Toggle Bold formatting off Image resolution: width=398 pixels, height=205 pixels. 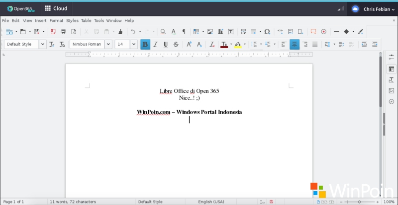tap(145, 44)
